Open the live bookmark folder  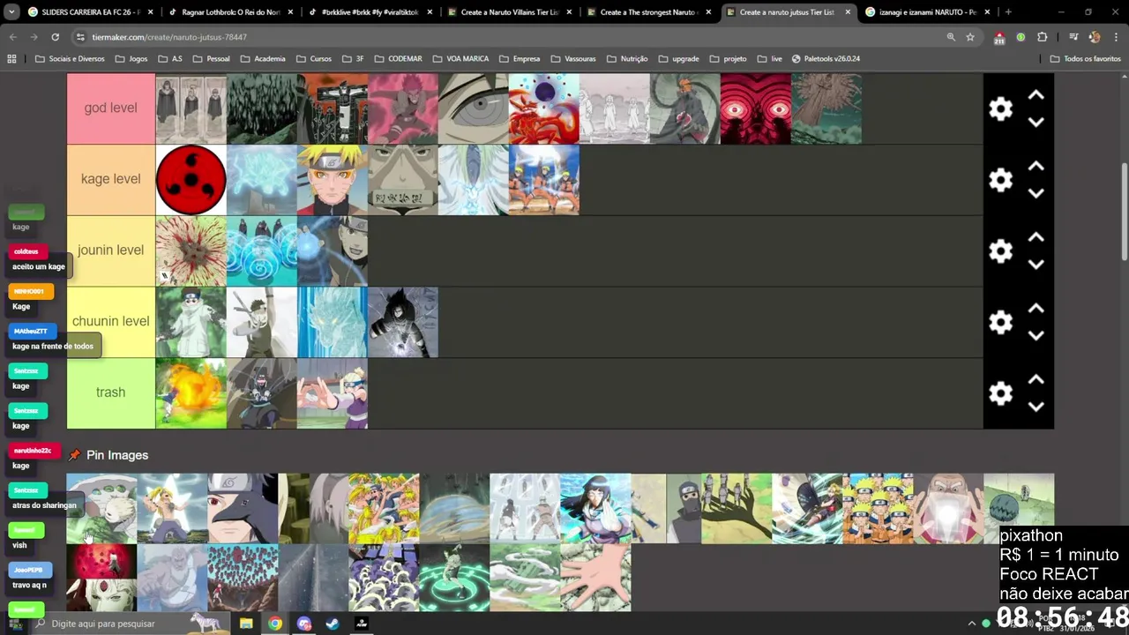(770, 59)
